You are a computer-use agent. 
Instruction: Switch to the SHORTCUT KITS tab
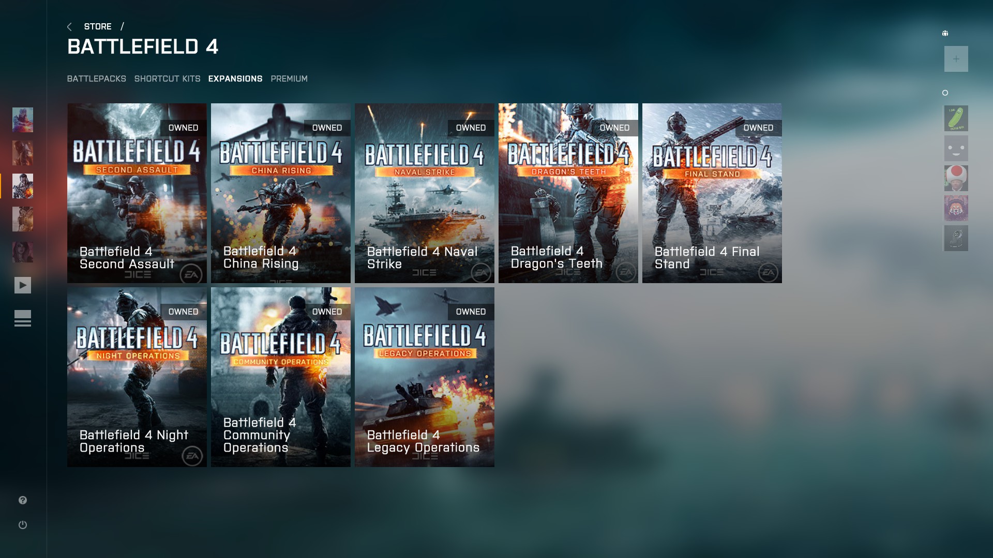[x=167, y=79]
